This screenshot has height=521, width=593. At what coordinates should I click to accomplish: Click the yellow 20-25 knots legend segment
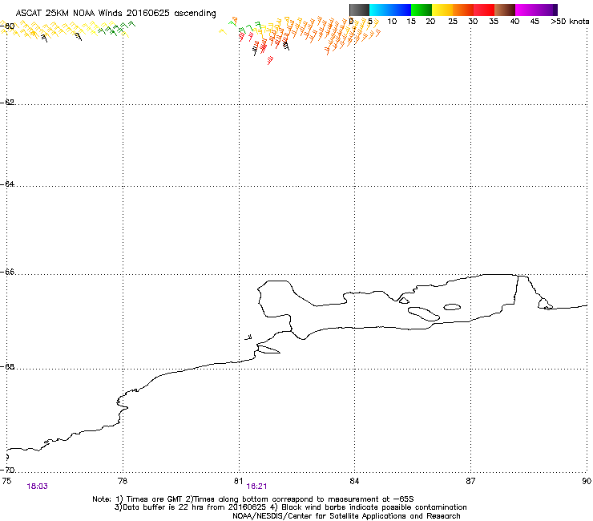click(442, 10)
